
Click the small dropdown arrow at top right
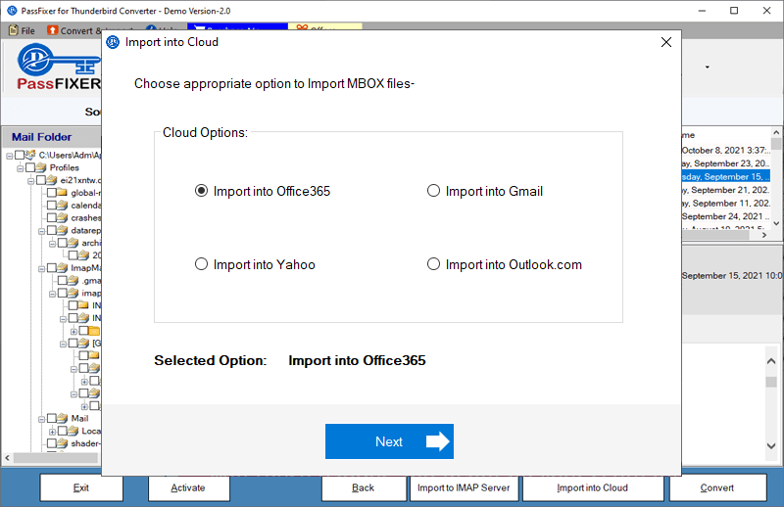(707, 67)
